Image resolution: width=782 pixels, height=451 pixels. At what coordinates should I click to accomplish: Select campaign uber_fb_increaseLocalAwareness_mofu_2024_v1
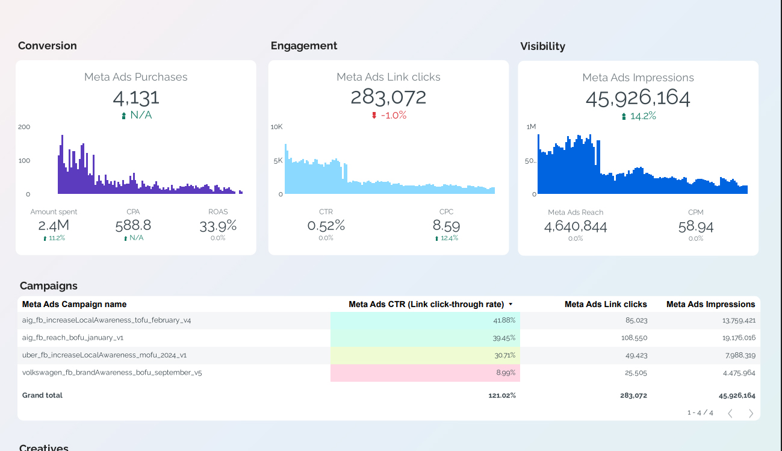point(104,355)
